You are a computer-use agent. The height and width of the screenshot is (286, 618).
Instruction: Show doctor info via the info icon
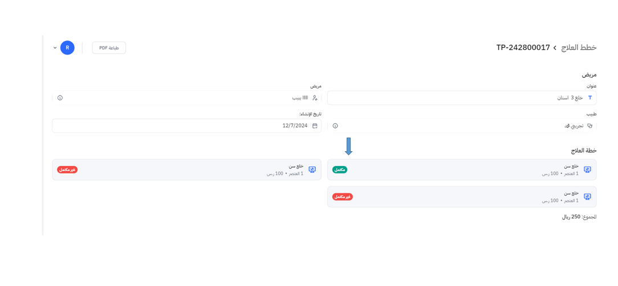point(335,126)
